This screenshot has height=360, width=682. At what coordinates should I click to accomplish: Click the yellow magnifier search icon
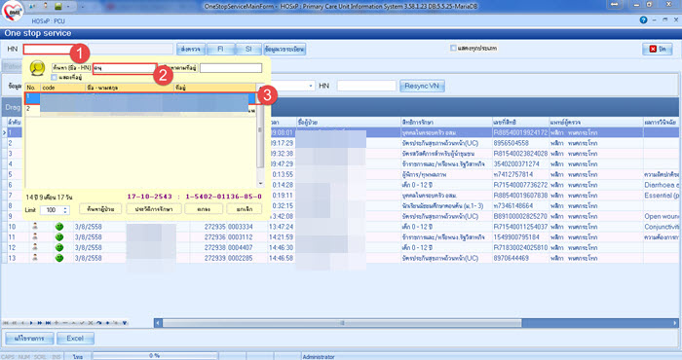click(x=37, y=68)
